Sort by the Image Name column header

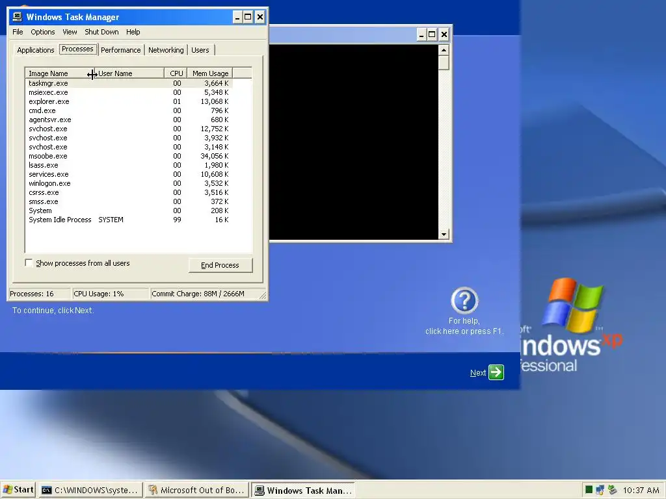pyautogui.click(x=59, y=73)
